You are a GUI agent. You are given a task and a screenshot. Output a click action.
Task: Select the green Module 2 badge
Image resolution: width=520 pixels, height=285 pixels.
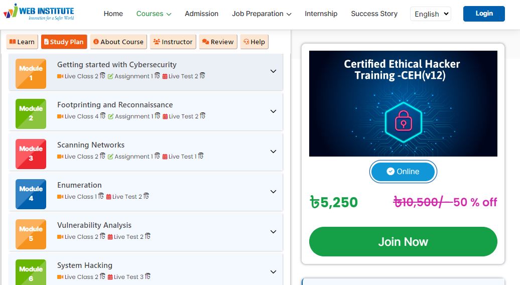pyautogui.click(x=31, y=114)
